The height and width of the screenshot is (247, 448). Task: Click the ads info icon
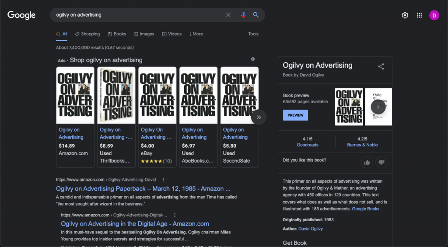[x=253, y=59]
